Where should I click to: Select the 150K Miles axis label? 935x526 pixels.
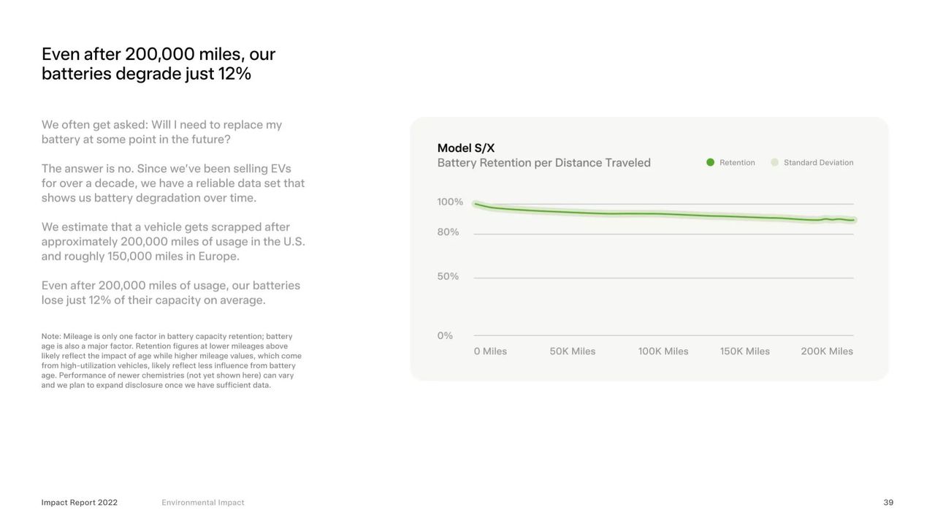tap(745, 351)
